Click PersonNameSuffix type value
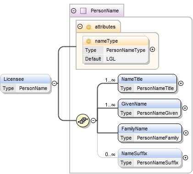Image resolution: width=193 pixels, height=174 pixels. click(158, 163)
